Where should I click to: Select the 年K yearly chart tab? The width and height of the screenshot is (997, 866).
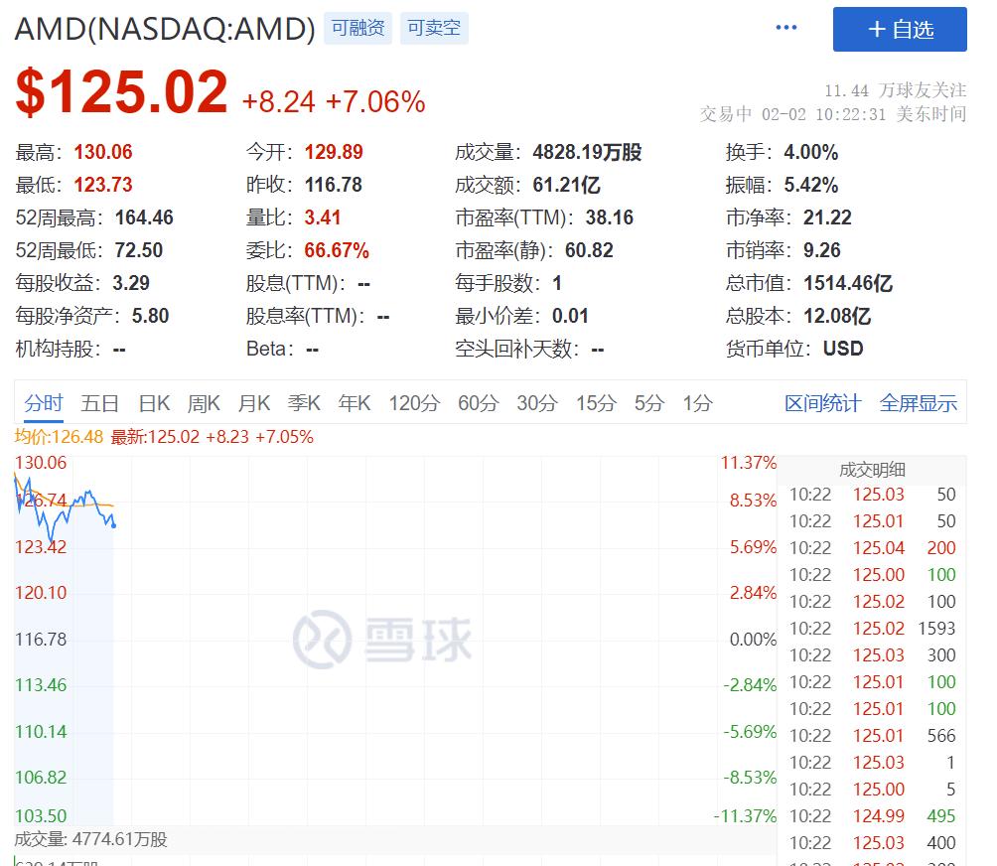point(355,403)
